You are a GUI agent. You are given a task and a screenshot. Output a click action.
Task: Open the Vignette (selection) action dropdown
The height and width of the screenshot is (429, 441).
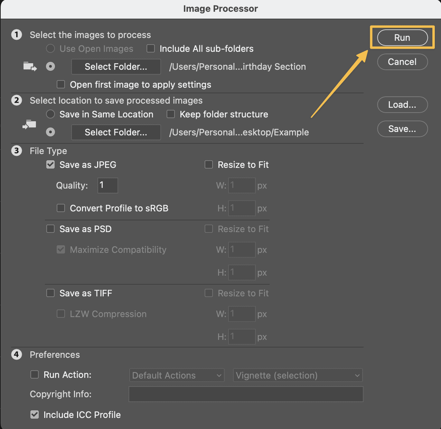pos(298,375)
